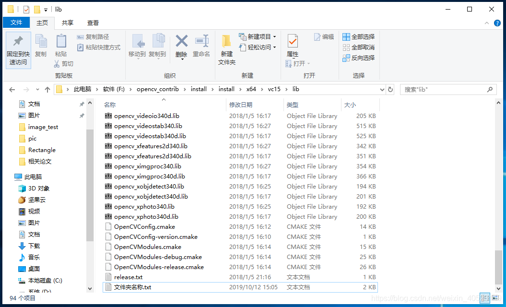Click the Rename (重命名) icon
This screenshot has height=307, width=506.
(202, 41)
